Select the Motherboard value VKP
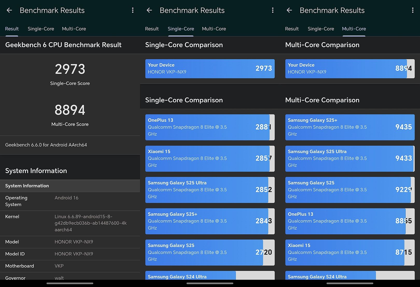The height and width of the screenshot is (287, 420). click(59, 266)
